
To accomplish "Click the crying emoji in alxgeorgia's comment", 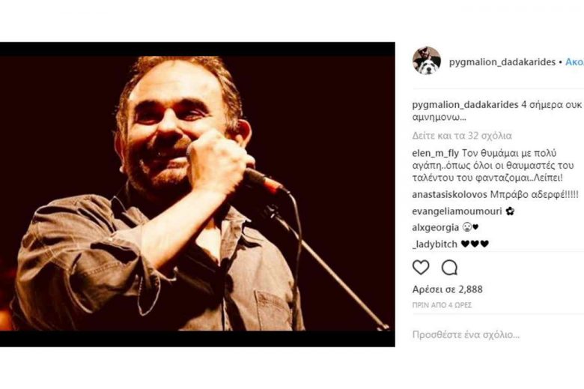I will point(466,227).
